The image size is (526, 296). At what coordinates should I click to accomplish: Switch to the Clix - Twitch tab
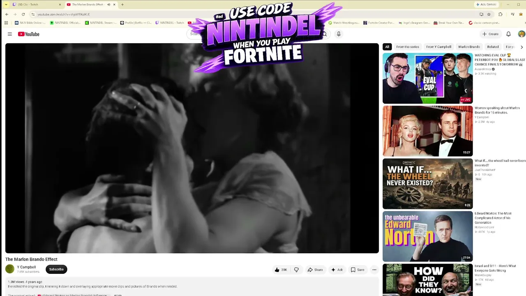[x=37, y=5]
